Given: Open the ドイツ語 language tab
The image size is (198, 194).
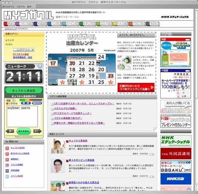Looking at the screenshot, I should 121,24.
